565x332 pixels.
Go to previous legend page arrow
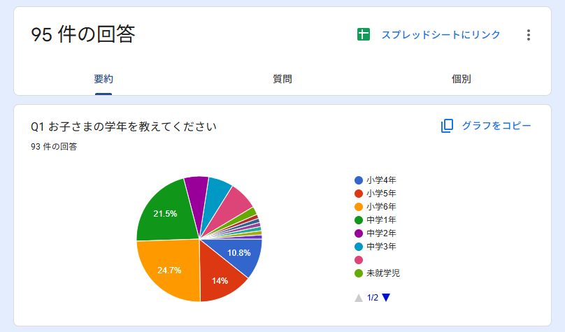tap(359, 298)
